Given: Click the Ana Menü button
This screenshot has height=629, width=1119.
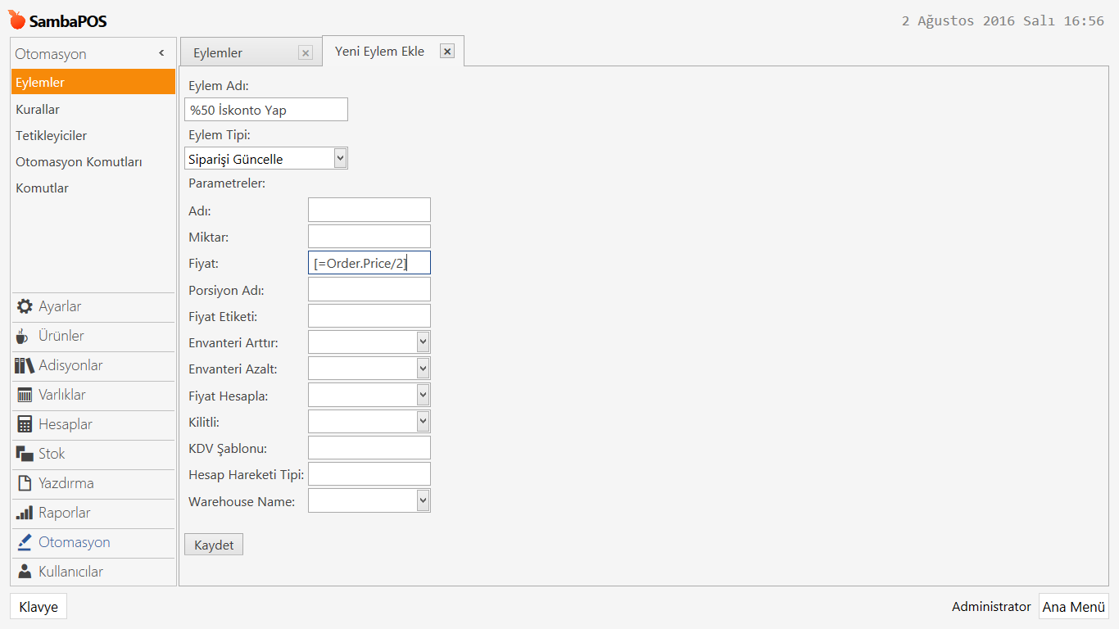Looking at the screenshot, I should (x=1074, y=607).
